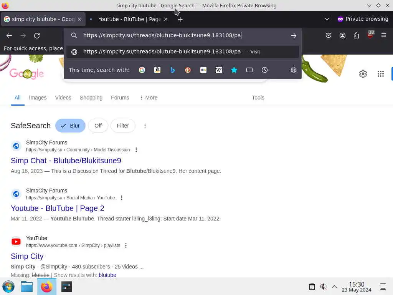The image size is (393, 295).
Task: Open options for Youtube - BluTube result
Action: coord(122,198)
